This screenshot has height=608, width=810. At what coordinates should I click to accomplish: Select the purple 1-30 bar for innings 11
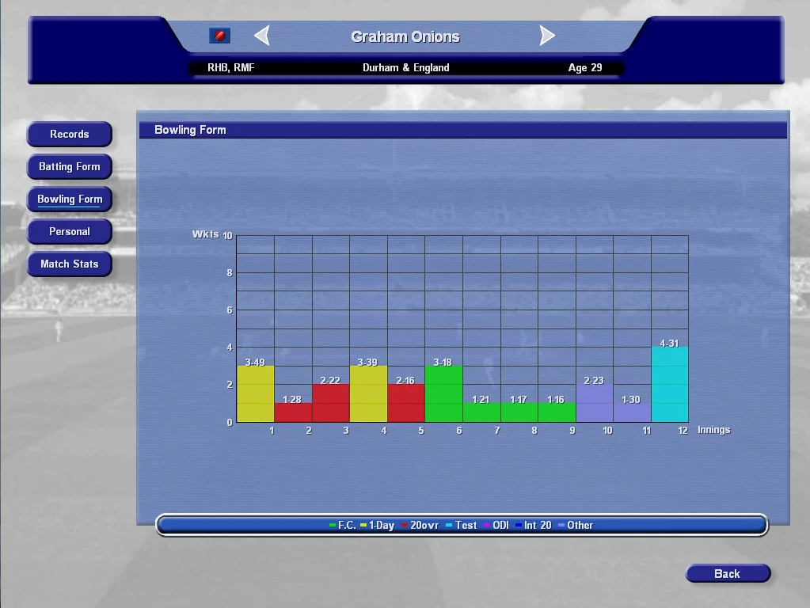[633, 412]
